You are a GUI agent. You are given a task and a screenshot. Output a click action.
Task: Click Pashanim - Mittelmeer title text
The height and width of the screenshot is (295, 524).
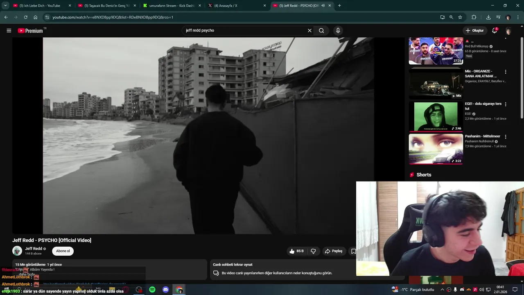(482, 136)
